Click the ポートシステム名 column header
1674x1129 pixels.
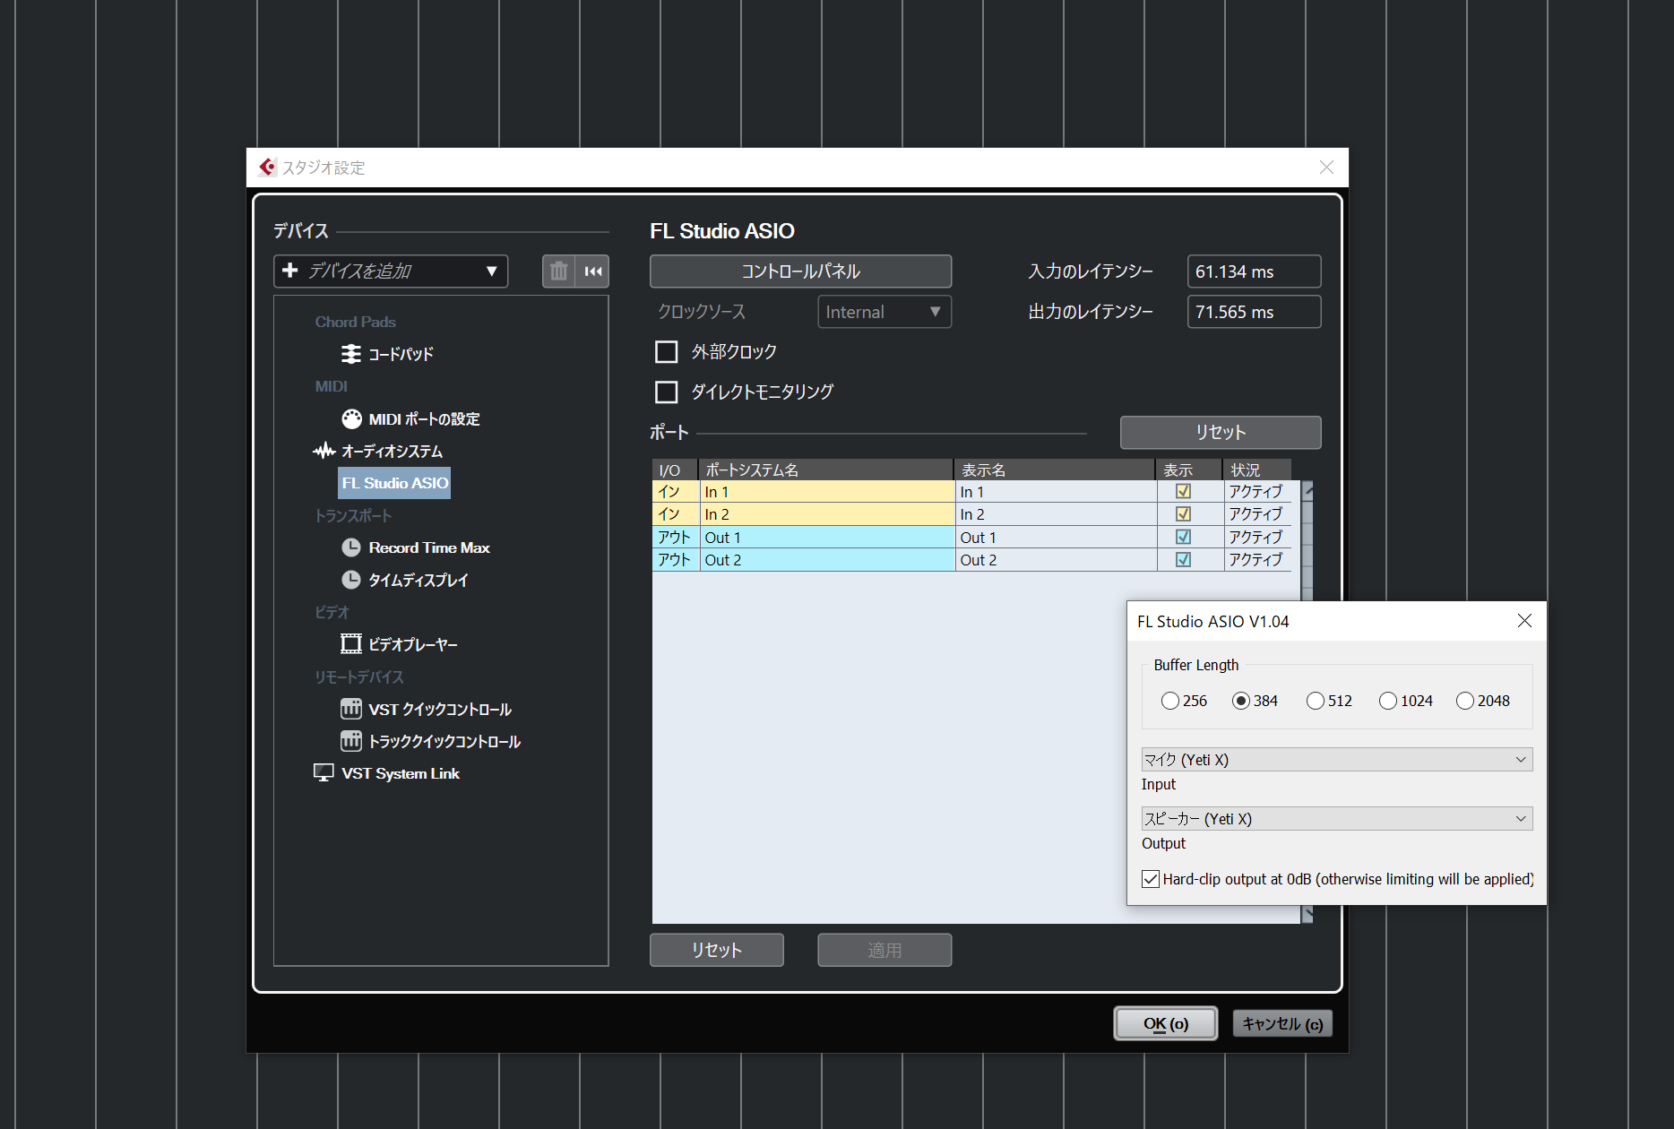(825, 470)
